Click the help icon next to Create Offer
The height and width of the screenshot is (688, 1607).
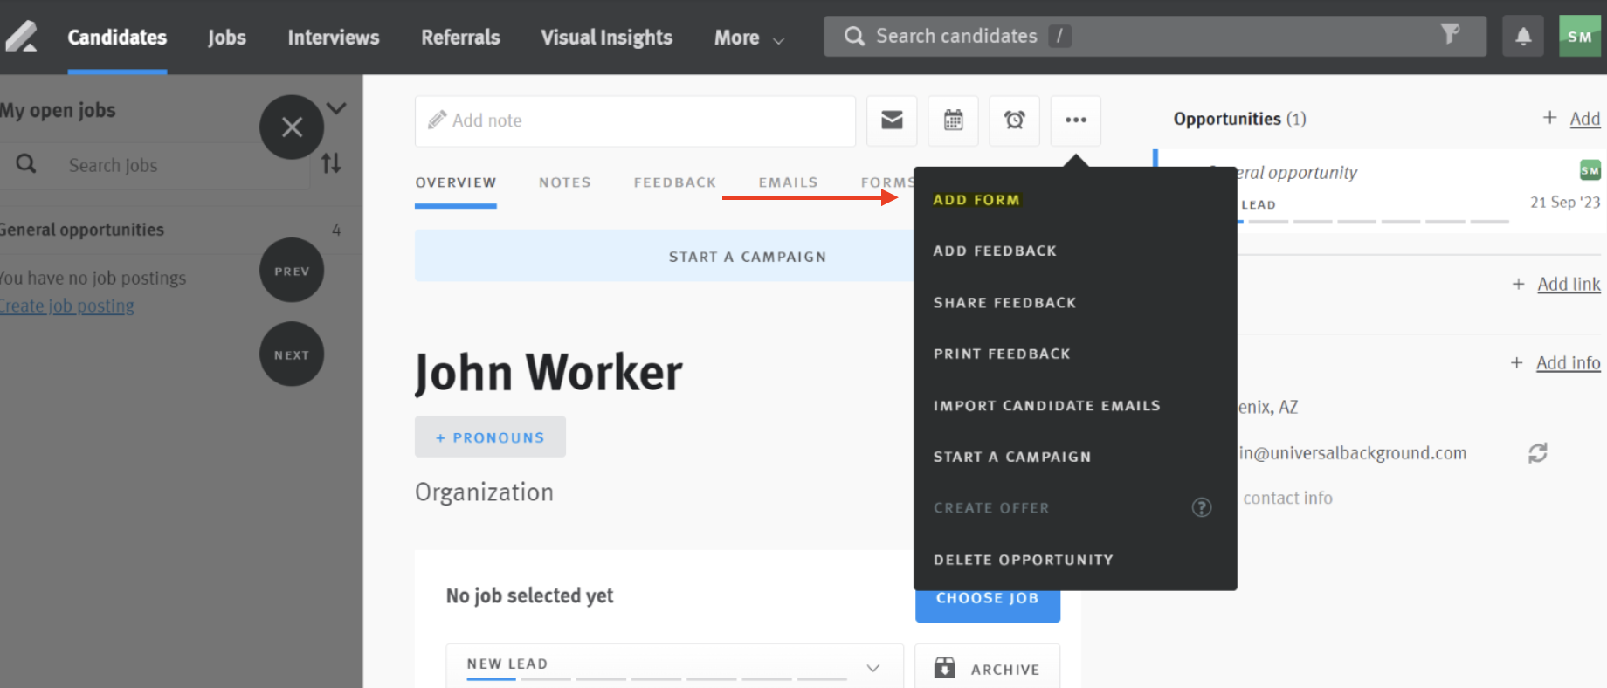1202,507
